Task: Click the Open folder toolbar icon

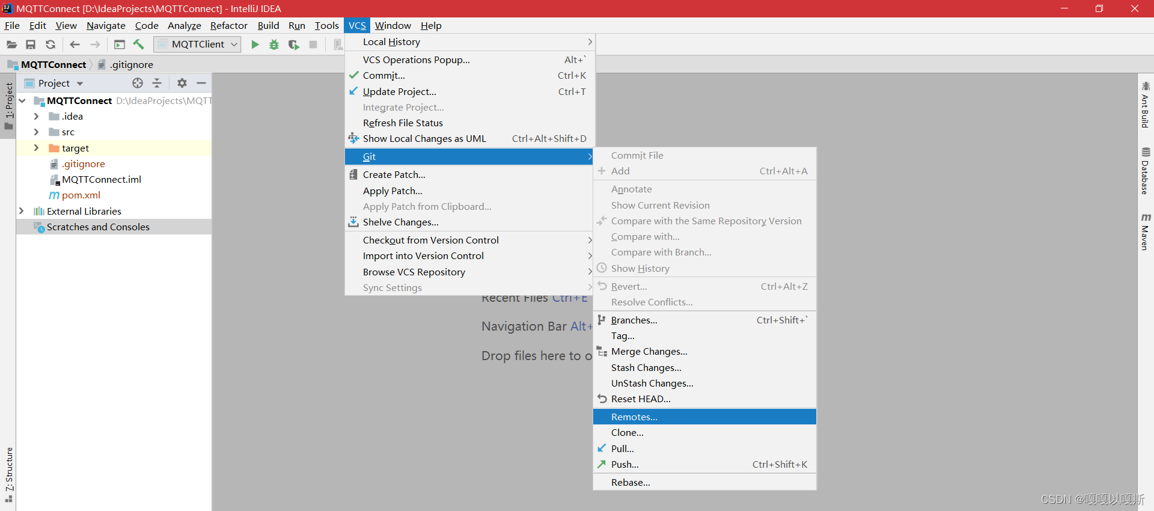Action: (x=11, y=44)
